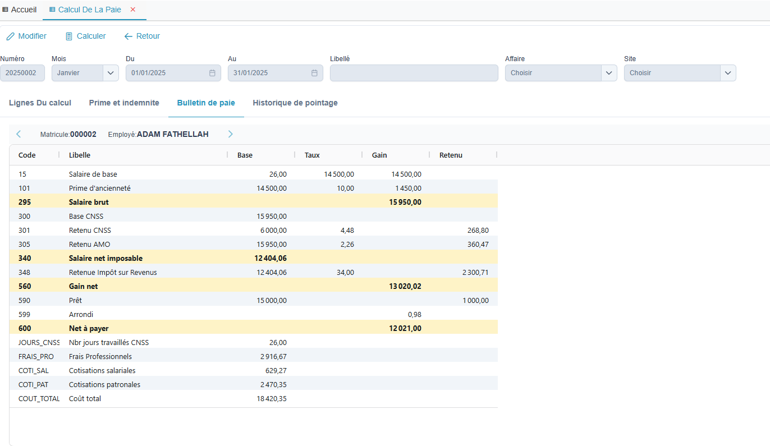
Task: Click the Retour back arrow icon
Action: pyautogui.click(x=129, y=36)
